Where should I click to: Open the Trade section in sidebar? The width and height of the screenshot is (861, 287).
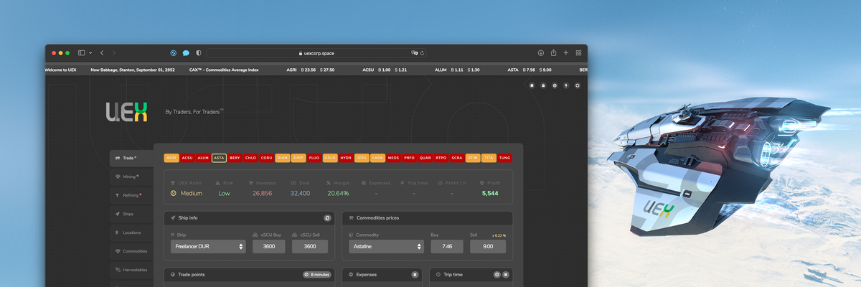click(x=131, y=157)
